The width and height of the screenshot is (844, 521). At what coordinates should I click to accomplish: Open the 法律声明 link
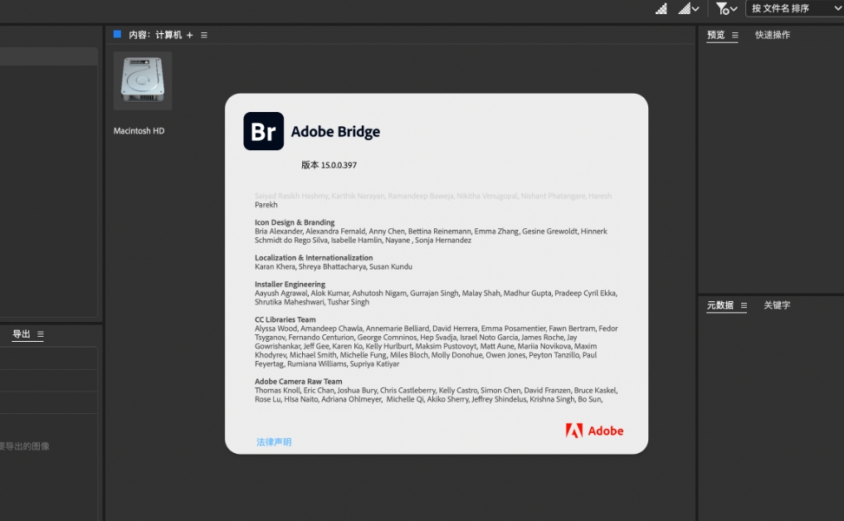[274, 442]
